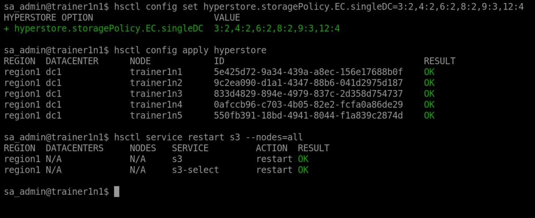Image resolution: width=535 pixels, height=218 pixels.
Task: Click the terminal cursor block at prompt
Action: (x=117, y=191)
